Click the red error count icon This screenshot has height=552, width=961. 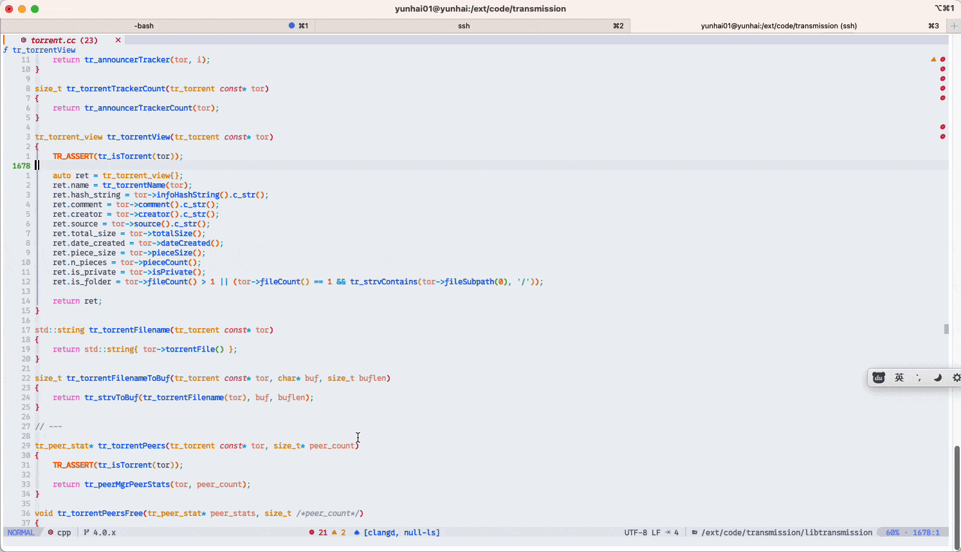click(x=312, y=532)
